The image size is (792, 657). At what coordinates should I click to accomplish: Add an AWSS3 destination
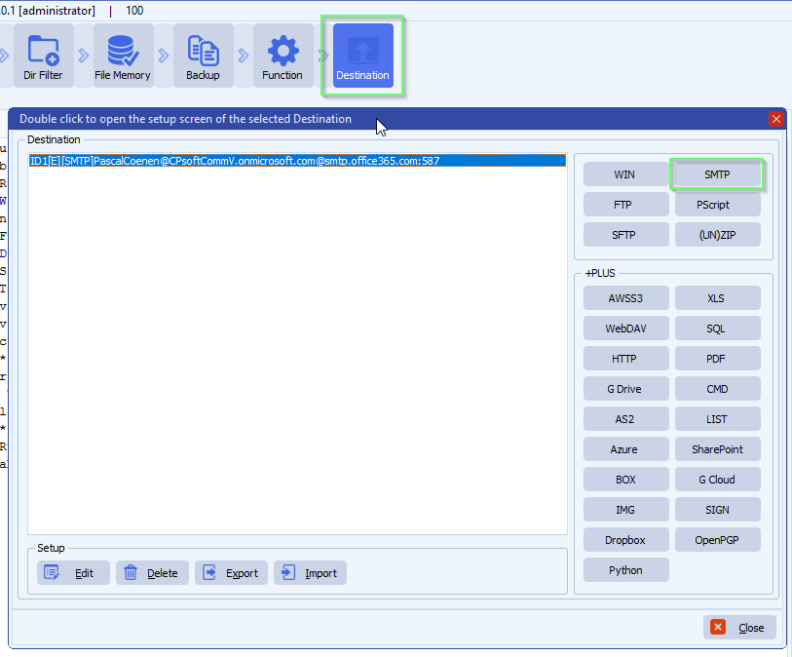point(625,297)
